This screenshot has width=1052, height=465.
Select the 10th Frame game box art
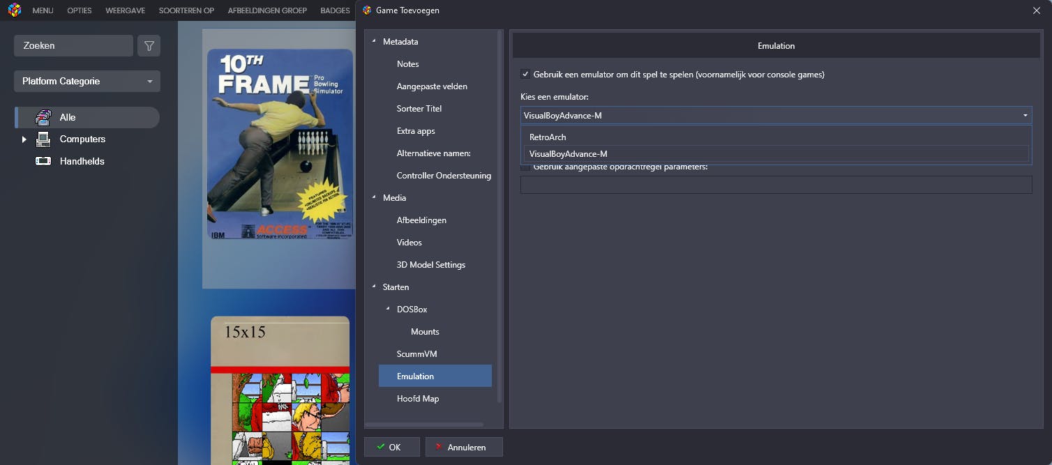coord(280,144)
